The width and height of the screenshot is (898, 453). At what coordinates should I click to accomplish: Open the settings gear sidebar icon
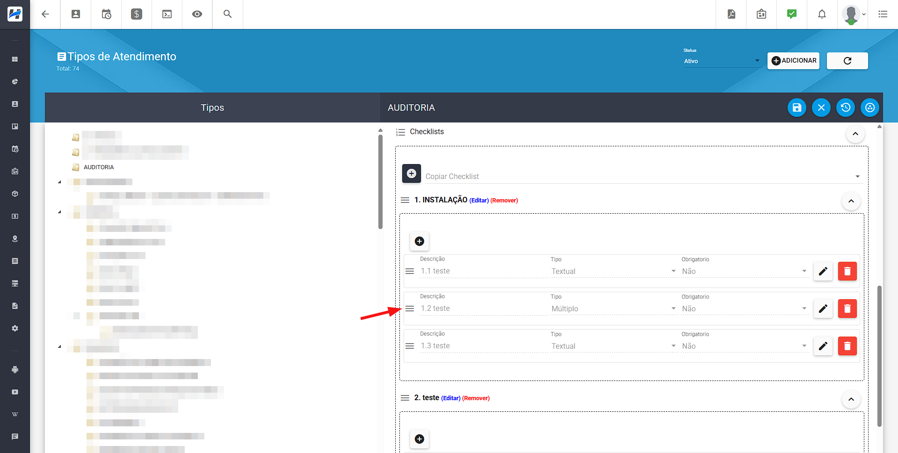tap(15, 329)
